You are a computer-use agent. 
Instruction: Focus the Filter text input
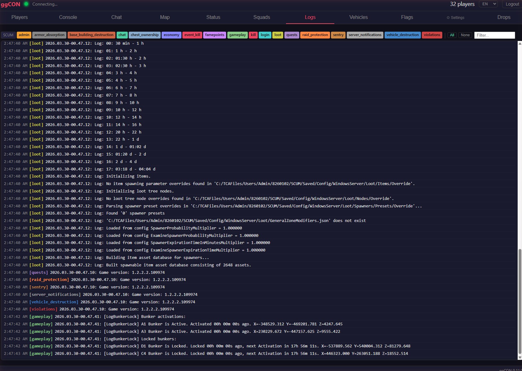click(495, 35)
